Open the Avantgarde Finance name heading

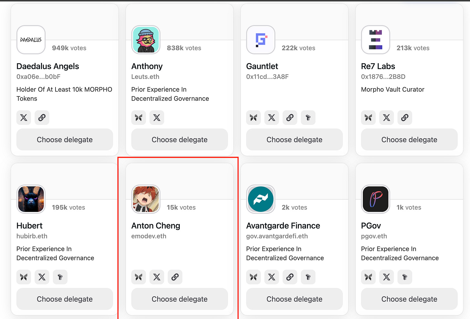[283, 225]
